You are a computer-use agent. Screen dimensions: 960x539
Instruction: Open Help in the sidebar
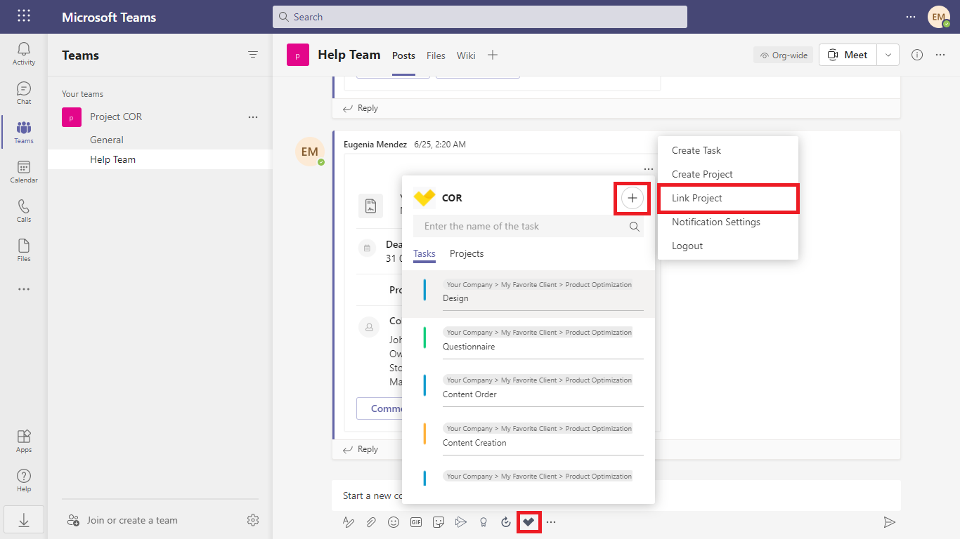pyautogui.click(x=24, y=480)
